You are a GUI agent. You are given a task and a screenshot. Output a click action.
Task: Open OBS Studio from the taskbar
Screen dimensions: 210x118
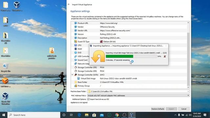[124, 115]
